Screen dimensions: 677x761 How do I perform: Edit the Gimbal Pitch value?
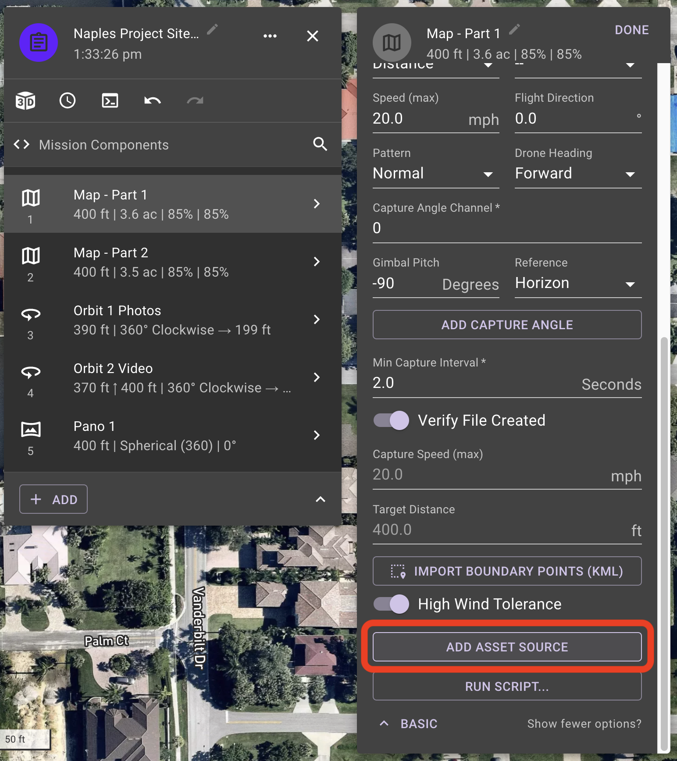(436, 284)
